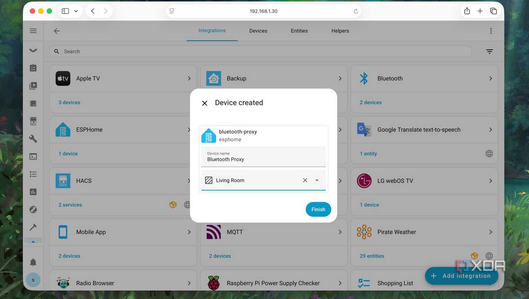Switch to the Devices tab
This screenshot has height=299, width=529.
(258, 31)
